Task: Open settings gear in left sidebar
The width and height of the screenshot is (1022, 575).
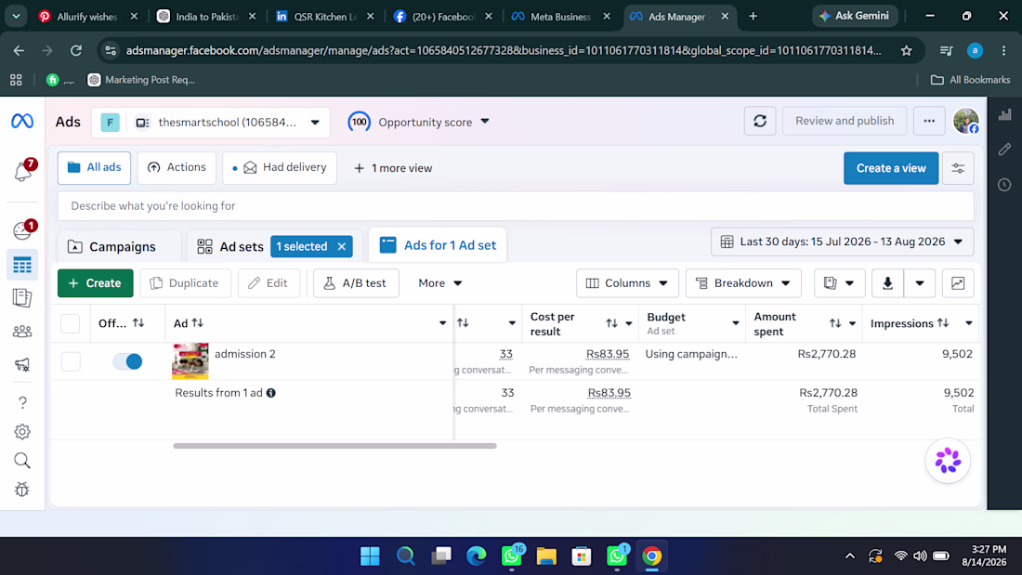Action: [22, 432]
